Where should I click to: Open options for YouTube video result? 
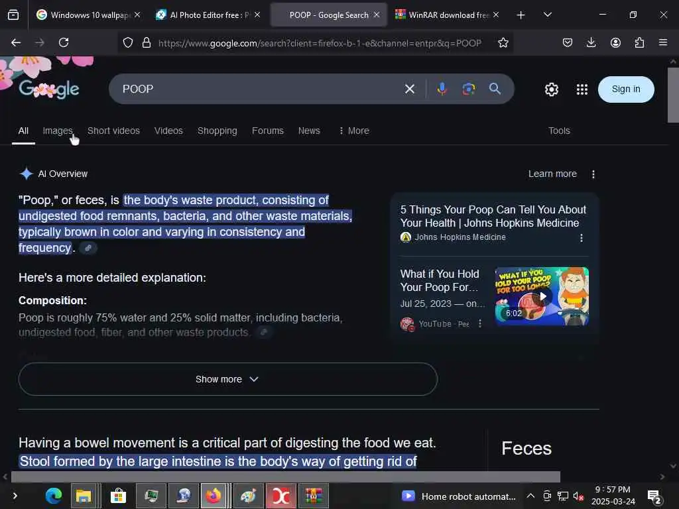(x=480, y=323)
